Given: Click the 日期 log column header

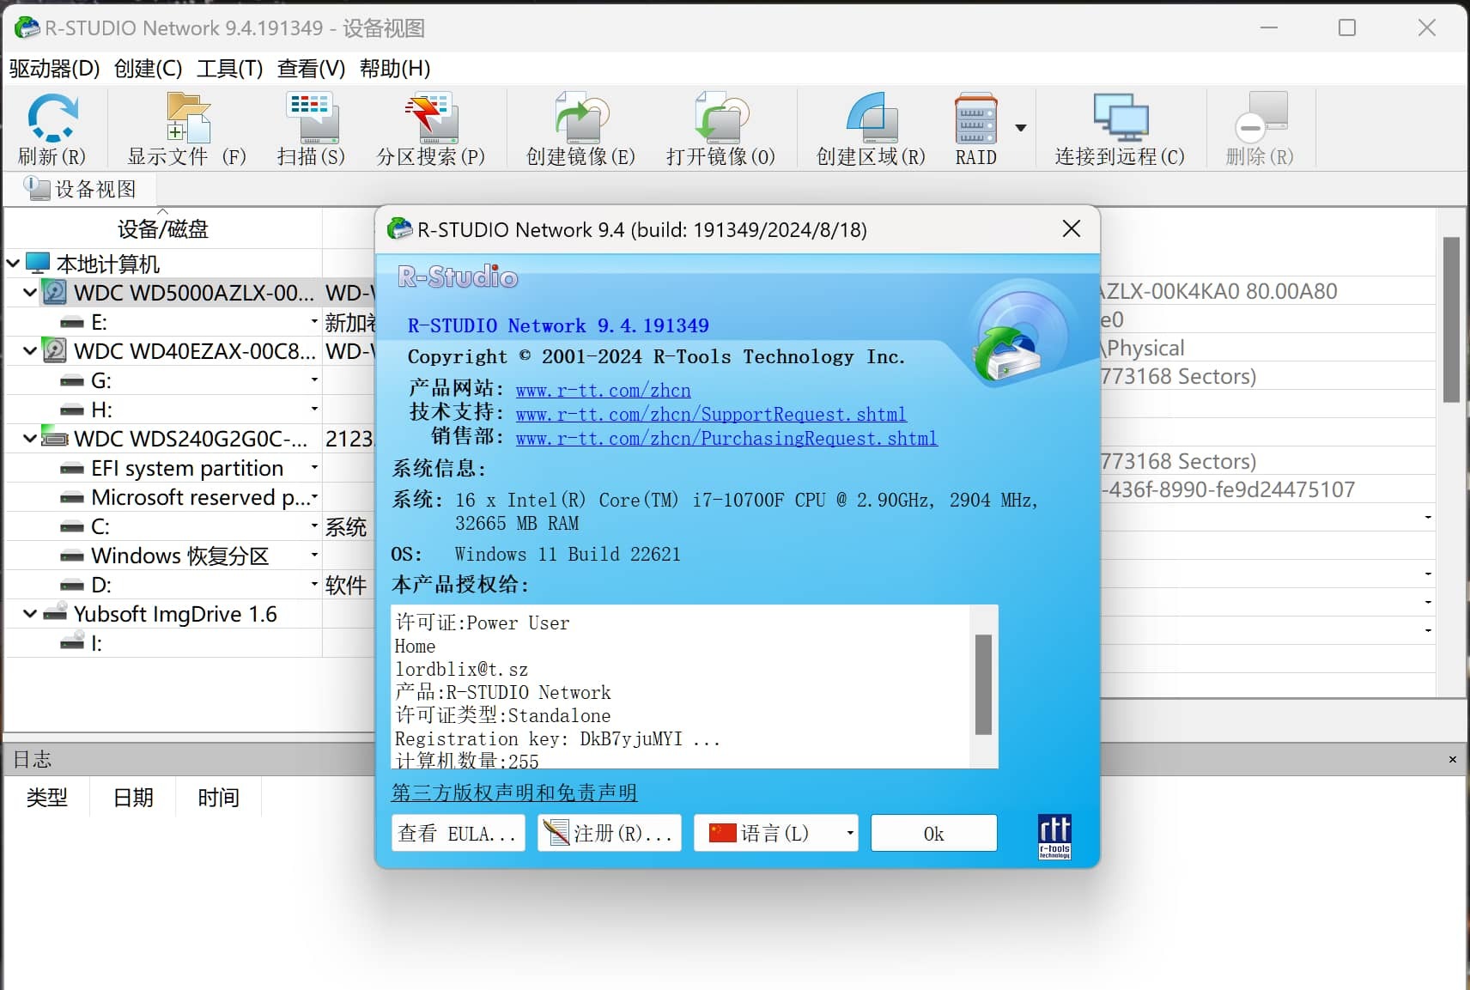Looking at the screenshot, I should (x=133, y=798).
